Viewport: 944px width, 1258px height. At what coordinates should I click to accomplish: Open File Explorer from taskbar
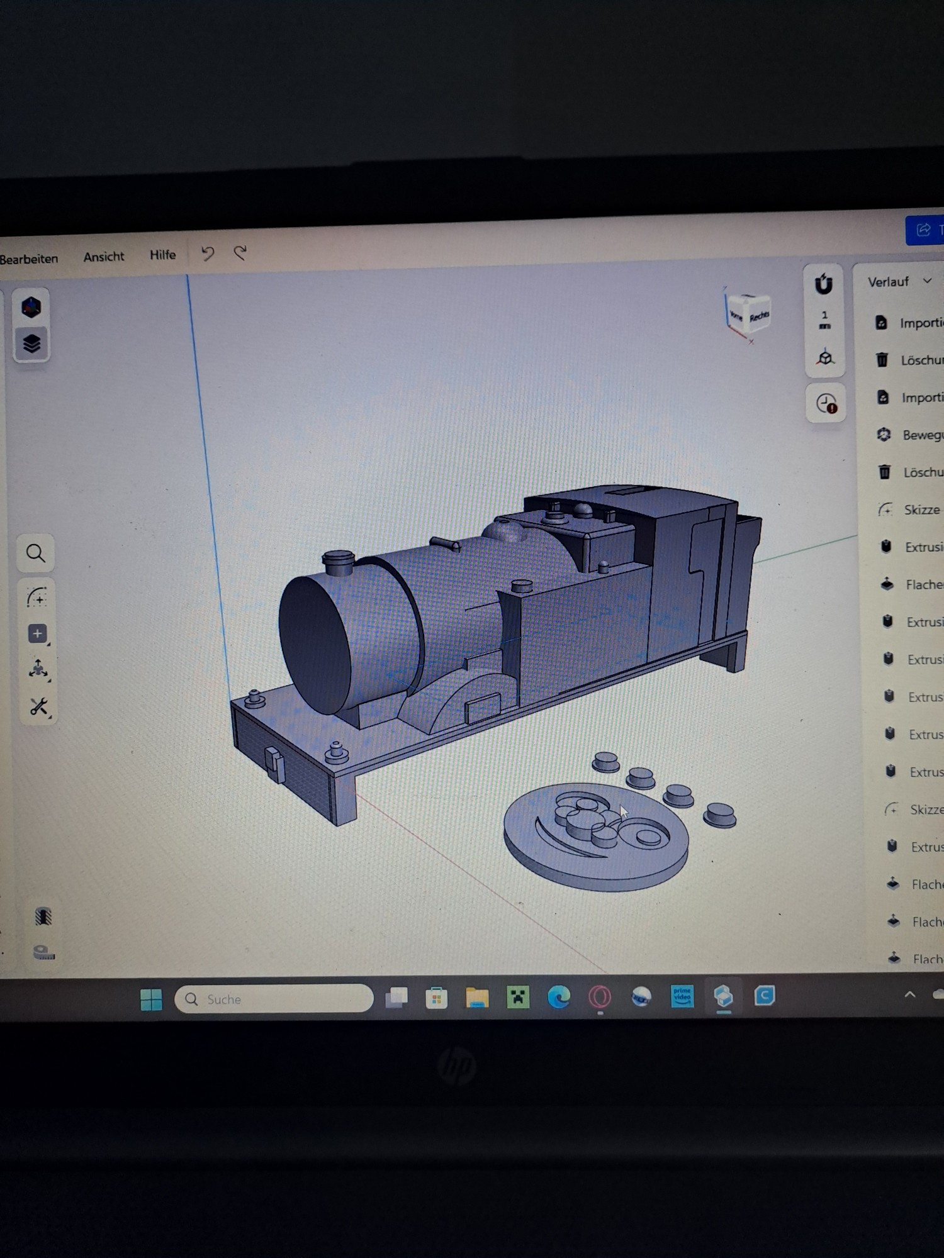tap(477, 998)
